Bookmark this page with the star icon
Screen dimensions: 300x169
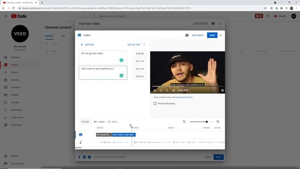click(265, 8)
